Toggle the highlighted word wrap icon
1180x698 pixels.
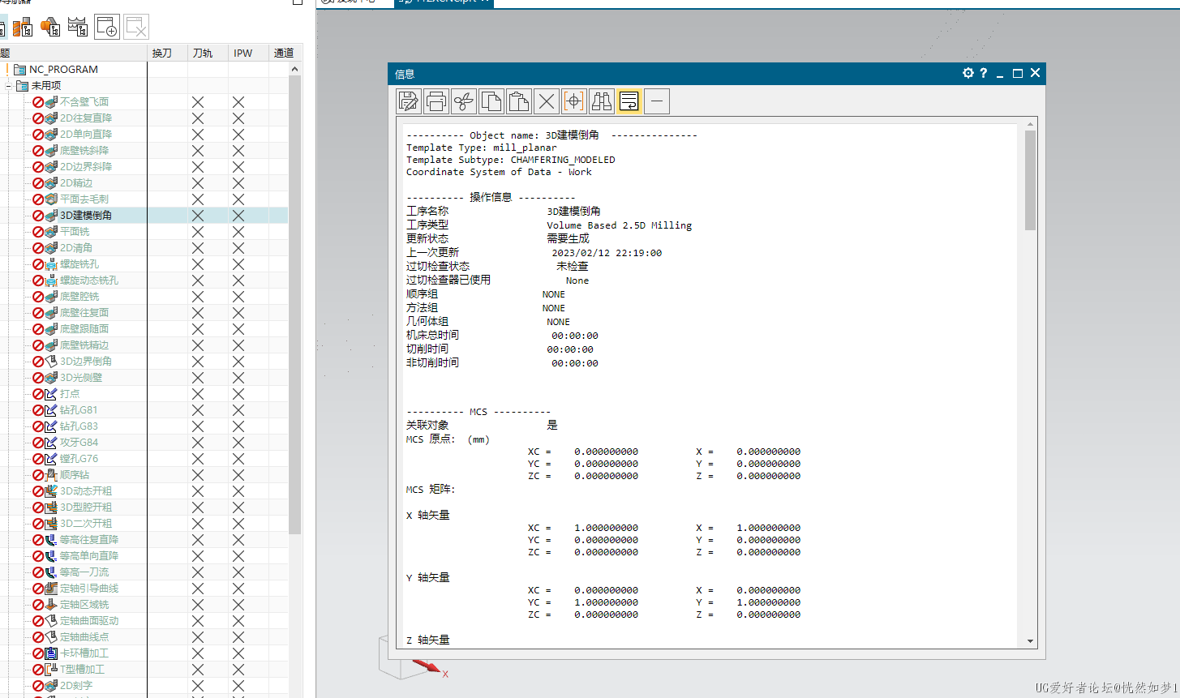coord(629,101)
